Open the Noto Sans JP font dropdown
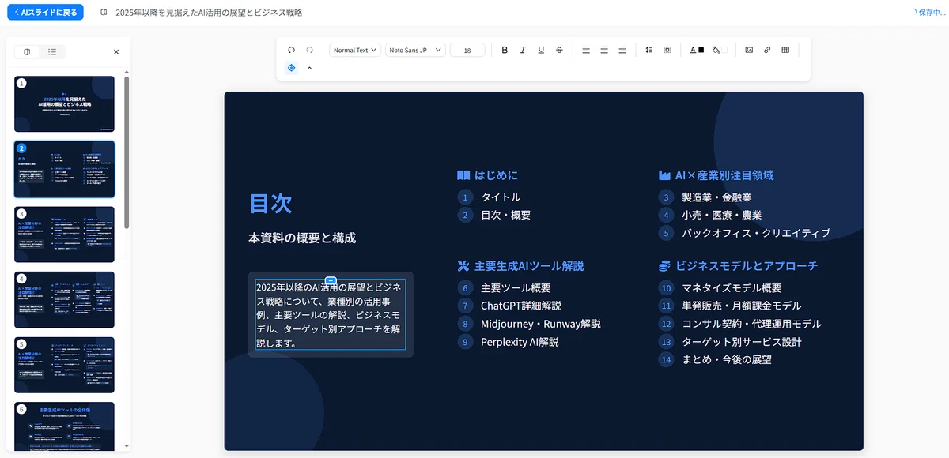The width and height of the screenshot is (949, 458). point(415,50)
